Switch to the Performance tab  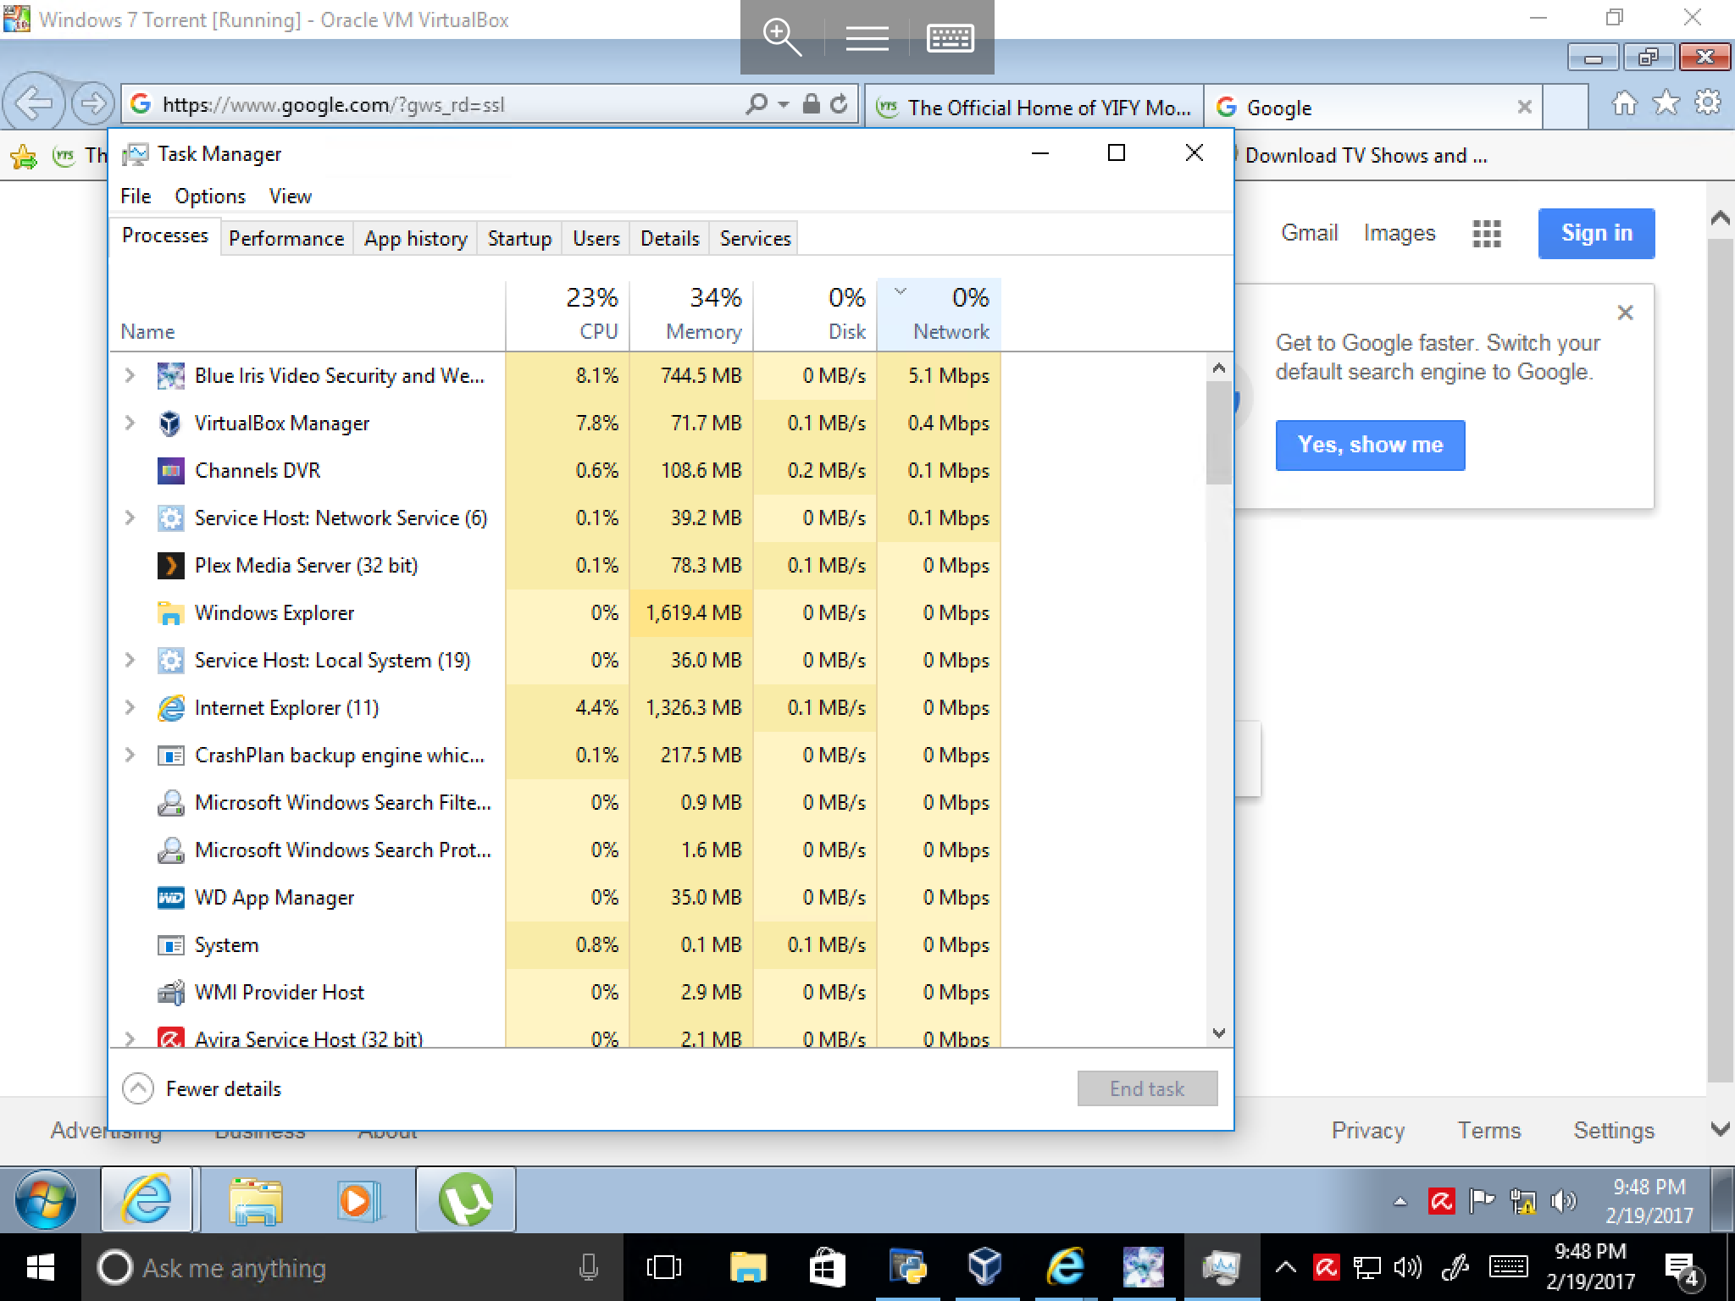pos(286,239)
